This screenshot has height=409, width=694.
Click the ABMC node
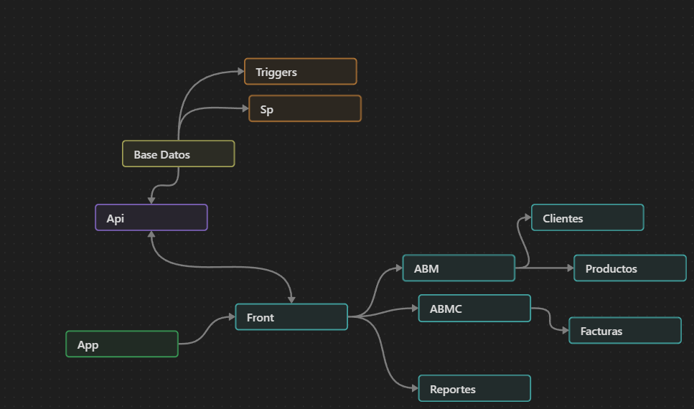(x=474, y=309)
